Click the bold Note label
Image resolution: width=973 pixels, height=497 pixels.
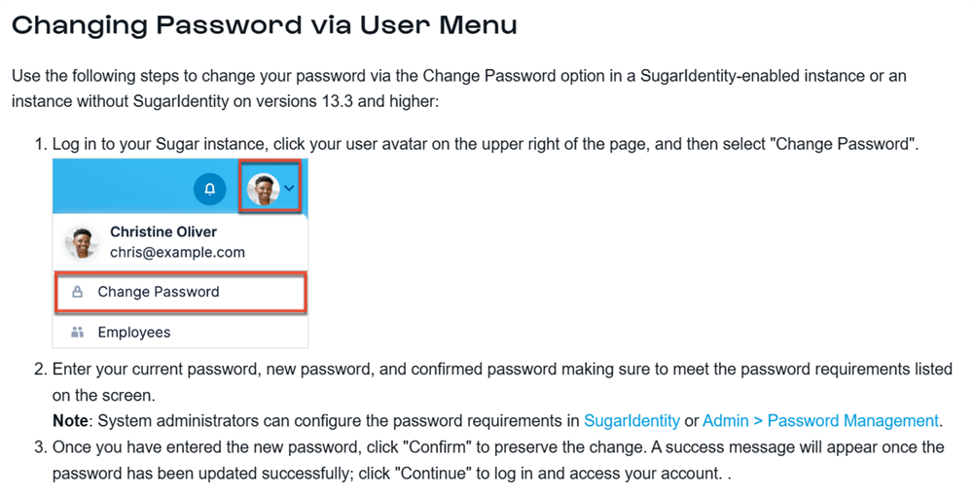coord(70,421)
